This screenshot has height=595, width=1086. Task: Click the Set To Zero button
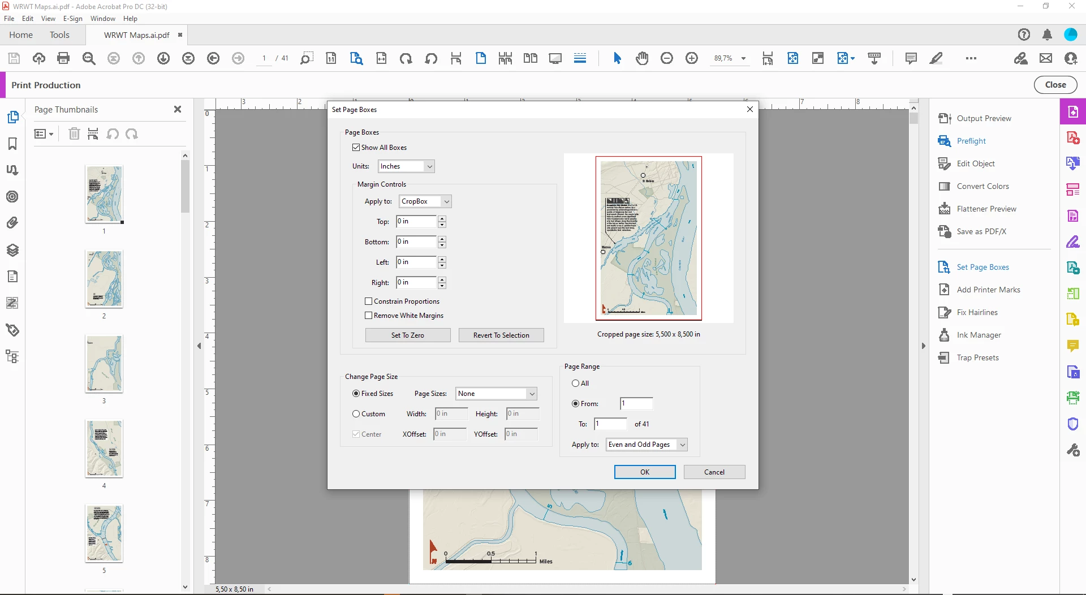tap(408, 335)
